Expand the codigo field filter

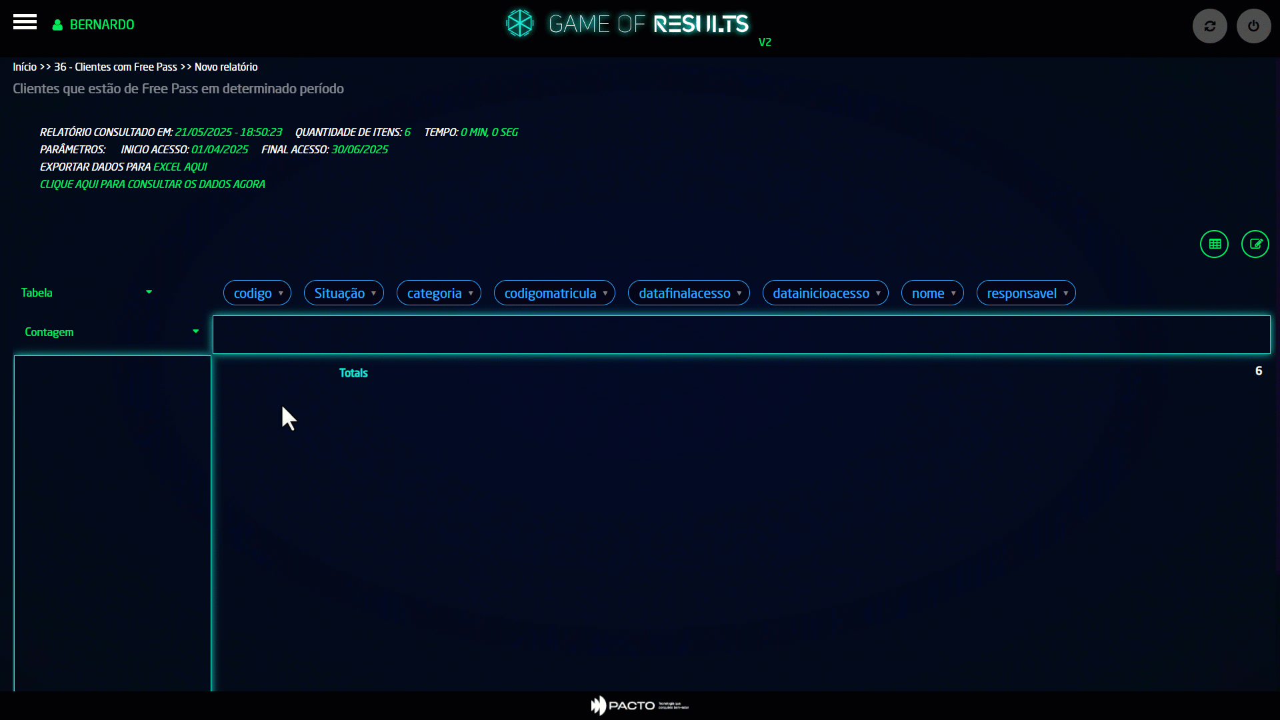[x=281, y=293]
